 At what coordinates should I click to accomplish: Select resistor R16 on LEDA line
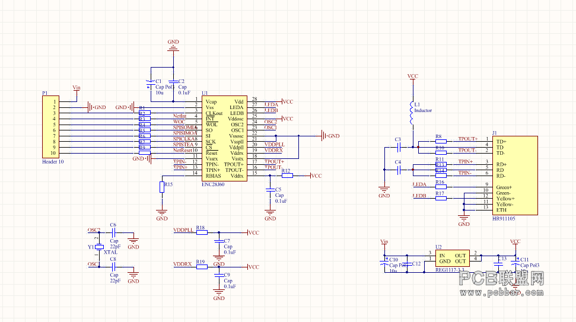(x=441, y=187)
